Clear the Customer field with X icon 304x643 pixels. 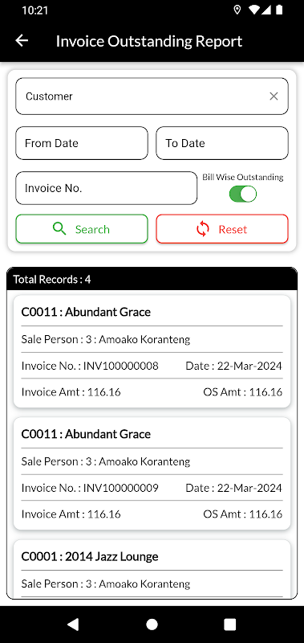coord(274,96)
